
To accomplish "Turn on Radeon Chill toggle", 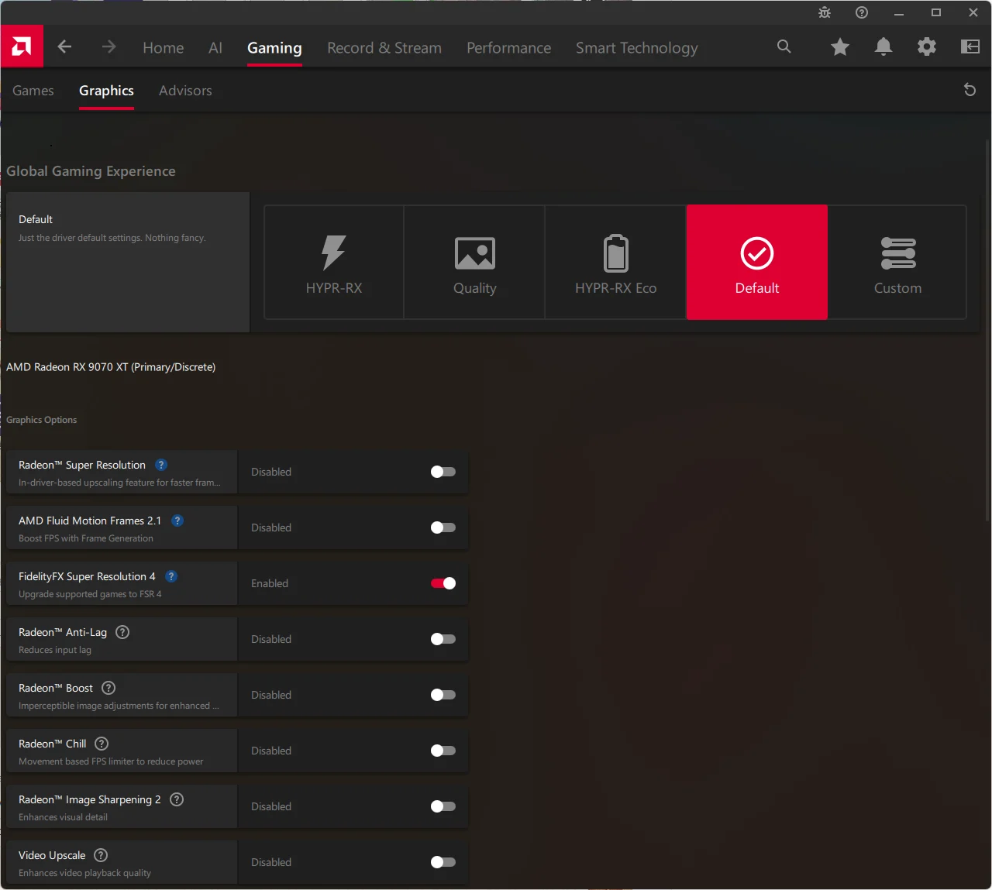I will tap(443, 751).
